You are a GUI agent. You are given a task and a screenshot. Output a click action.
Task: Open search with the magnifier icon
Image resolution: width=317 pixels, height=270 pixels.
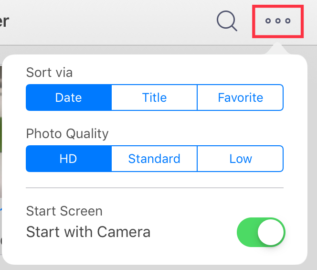point(227,21)
